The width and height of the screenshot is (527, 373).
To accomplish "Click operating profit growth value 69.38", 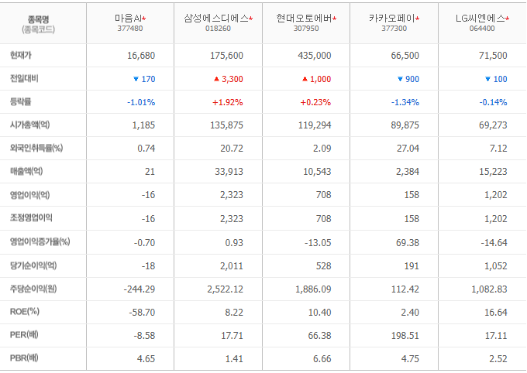I will pos(408,243).
